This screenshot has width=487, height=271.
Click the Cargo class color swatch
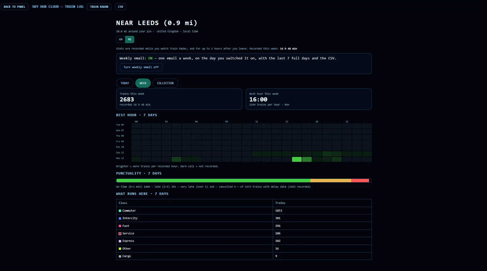coord(120,256)
